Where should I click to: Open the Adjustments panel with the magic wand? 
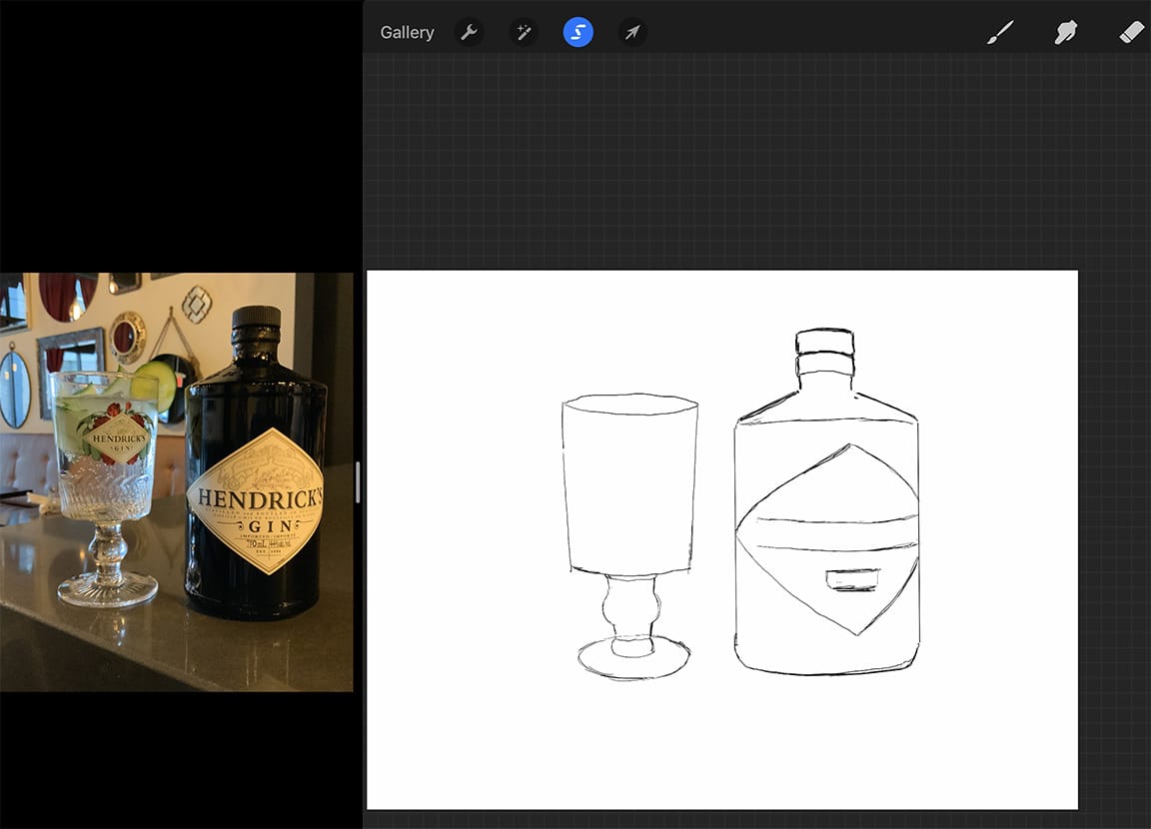(524, 31)
